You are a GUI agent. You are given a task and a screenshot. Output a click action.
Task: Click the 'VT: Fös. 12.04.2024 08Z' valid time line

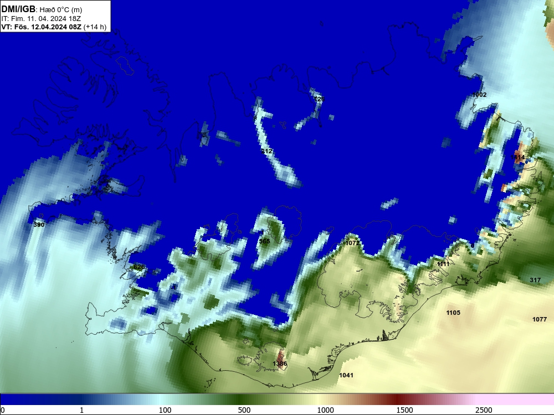tap(42, 27)
